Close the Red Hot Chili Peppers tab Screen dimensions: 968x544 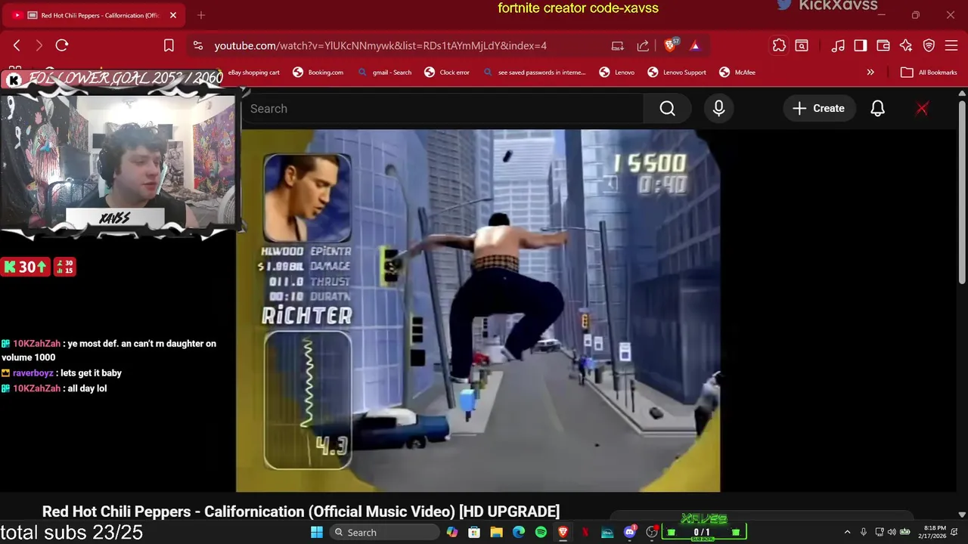[x=172, y=15]
